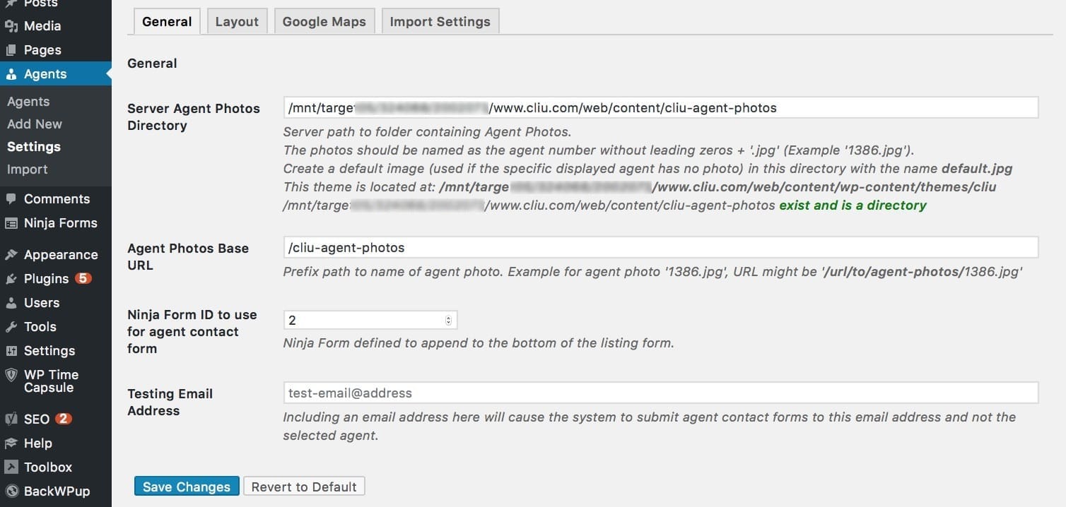Click the Users person icon
Screen dimensions: 1066x507
[11, 303]
